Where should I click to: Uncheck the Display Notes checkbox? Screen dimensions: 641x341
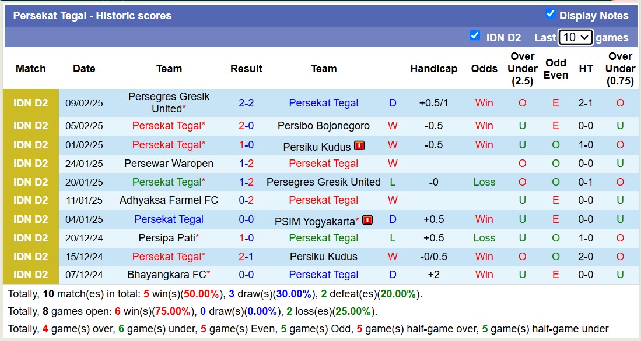[549, 15]
